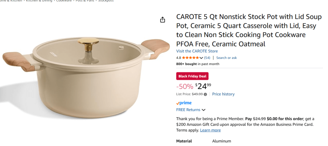The height and width of the screenshot is (146, 328).
Task: Open the Search or ask link
Action: click(226, 58)
